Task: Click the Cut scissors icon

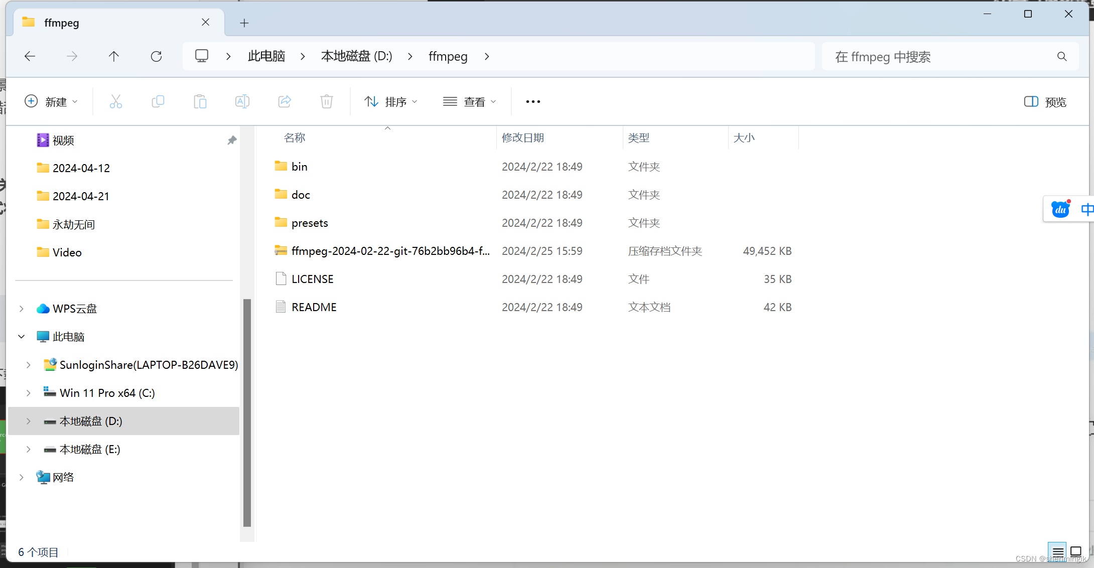Action: 116,101
